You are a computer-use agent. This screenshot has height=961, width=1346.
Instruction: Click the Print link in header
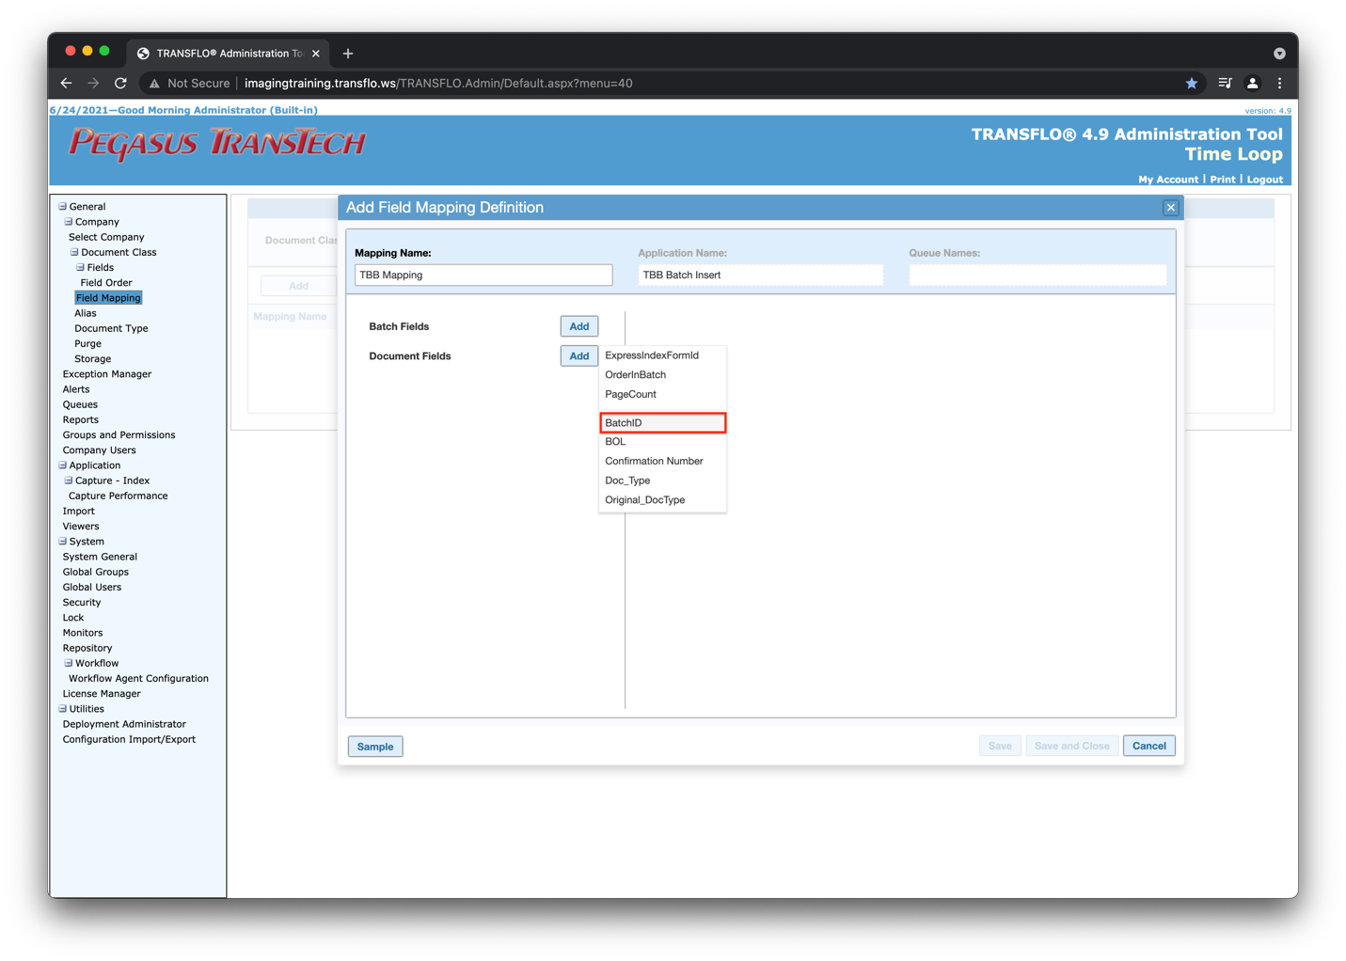(x=1223, y=180)
